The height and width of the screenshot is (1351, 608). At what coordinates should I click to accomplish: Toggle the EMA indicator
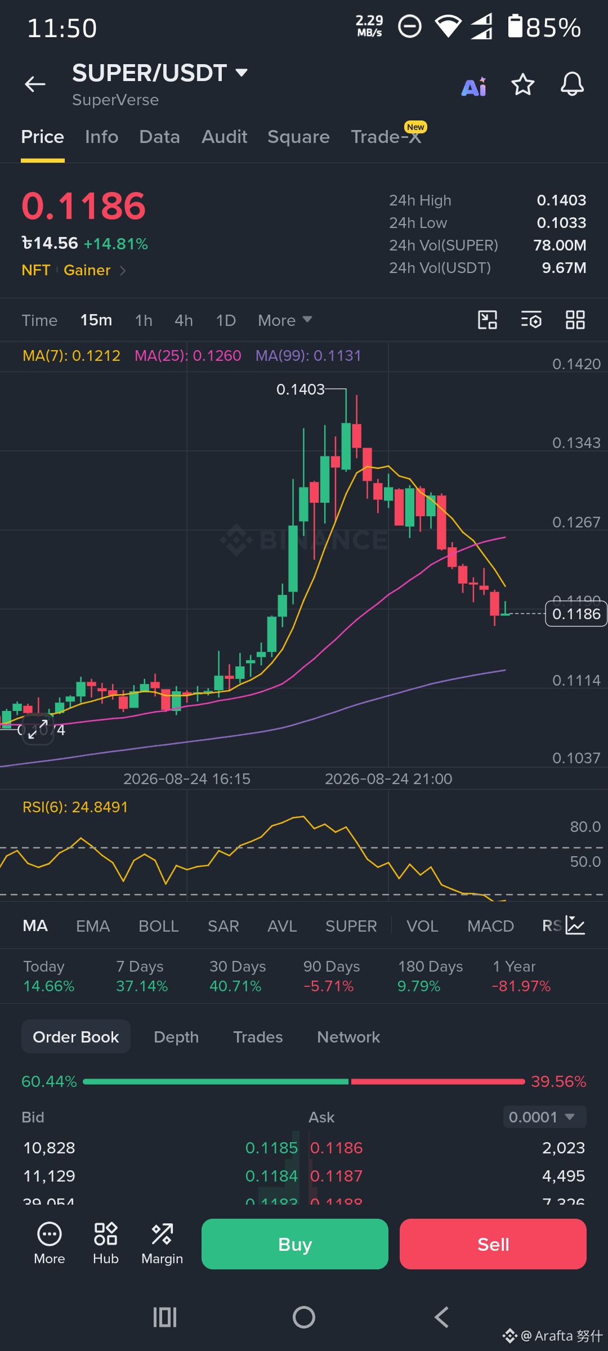coord(93,926)
